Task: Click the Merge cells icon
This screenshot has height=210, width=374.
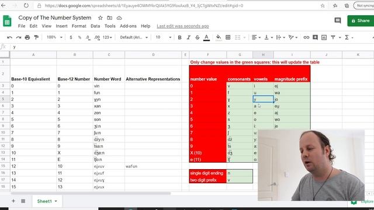Action: [x=238, y=37]
